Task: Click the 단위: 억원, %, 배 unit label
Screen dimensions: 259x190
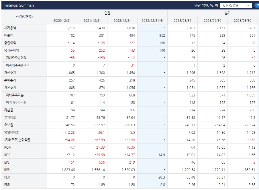Action: pyautogui.click(x=206, y=5)
